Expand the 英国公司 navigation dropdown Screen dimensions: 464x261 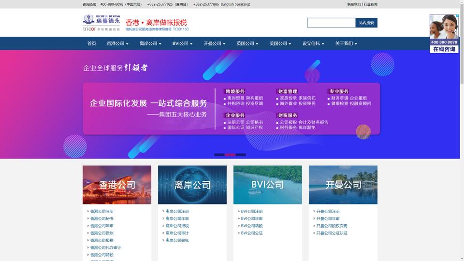tap(247, 43)
